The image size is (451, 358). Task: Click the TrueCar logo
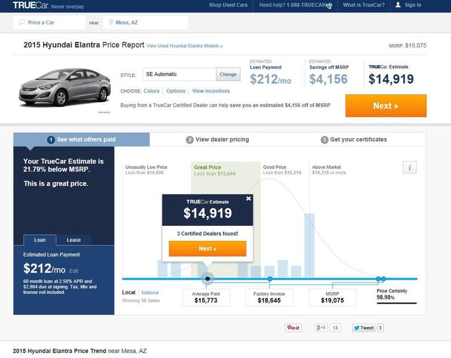pyautogui.click(x=31, y=5)
